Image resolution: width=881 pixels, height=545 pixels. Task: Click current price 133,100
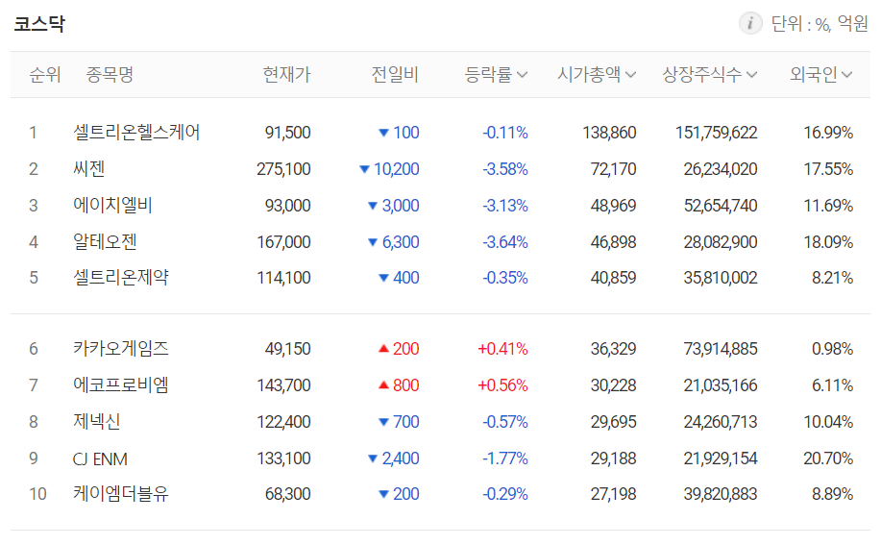(x=283, y=458)
